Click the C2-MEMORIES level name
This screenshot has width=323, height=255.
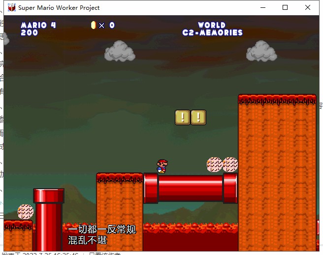(212, 32)
